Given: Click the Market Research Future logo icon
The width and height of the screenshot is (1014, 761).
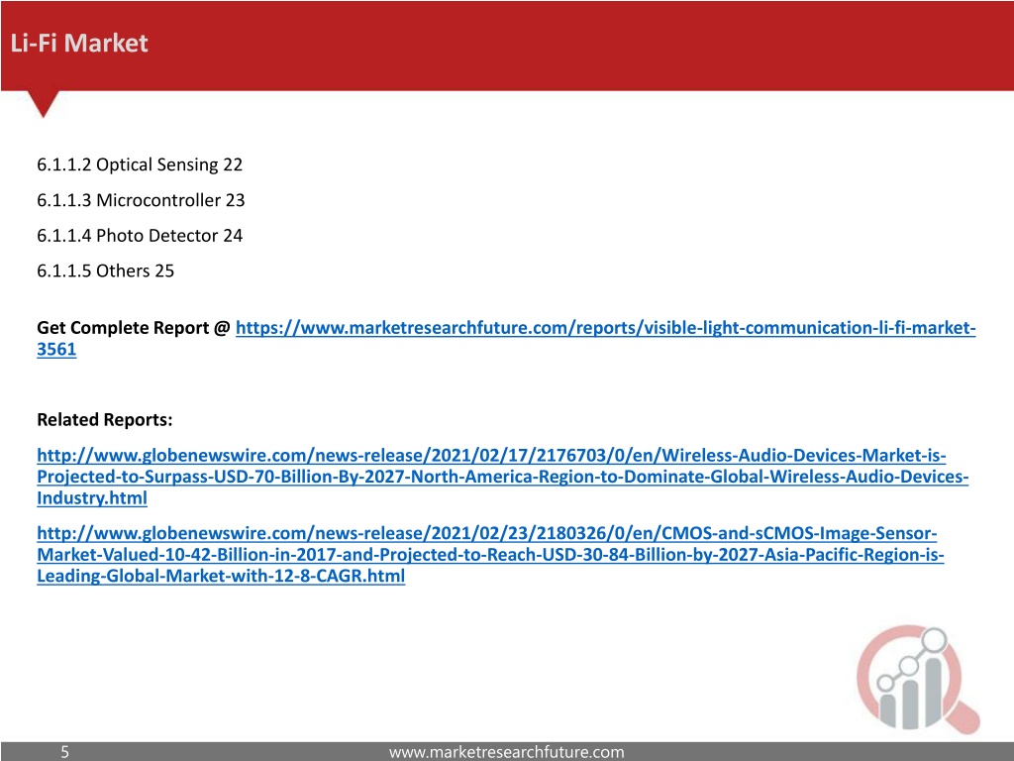Looking at the screenshot, I should pos(918,680).
